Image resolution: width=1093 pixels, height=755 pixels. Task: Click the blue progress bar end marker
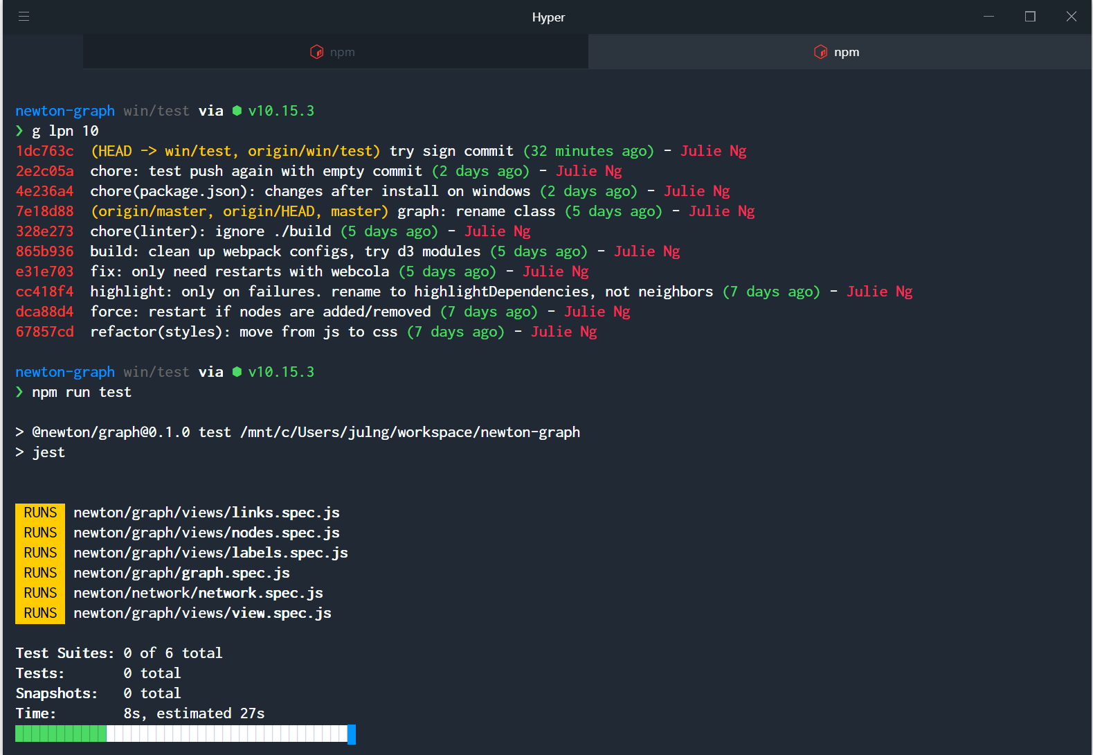click(352, 734)
